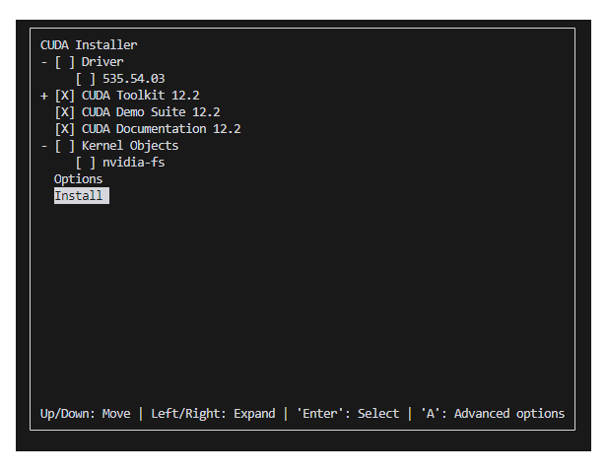Viewport: 607px width, 473px height.
Task: Select the nvidia-fs label
Action: coord(134,163)
